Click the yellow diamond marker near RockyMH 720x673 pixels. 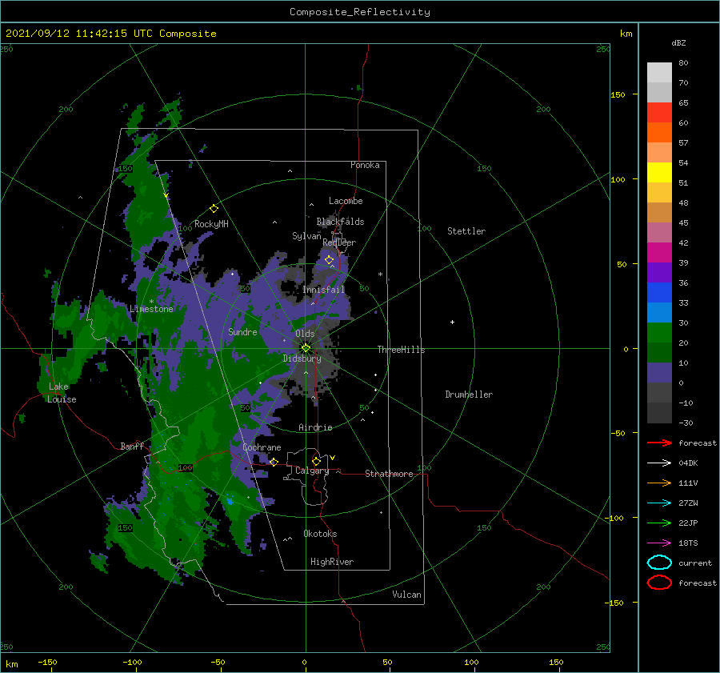[x=214, y=209]
